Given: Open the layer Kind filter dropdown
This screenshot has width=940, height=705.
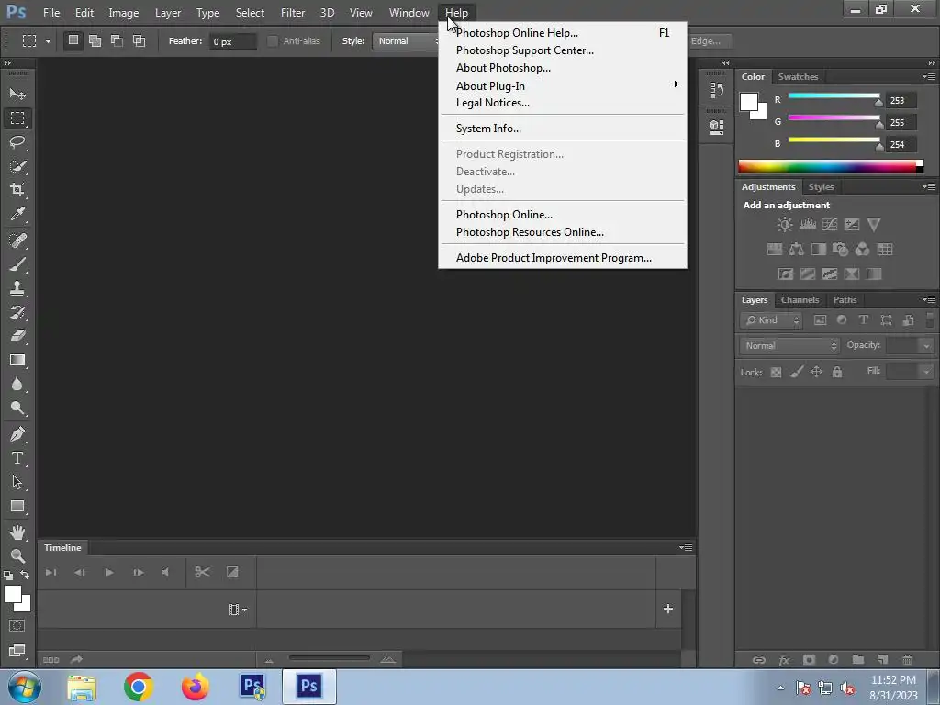Looking at the screenshot, I should pos(771,320).
